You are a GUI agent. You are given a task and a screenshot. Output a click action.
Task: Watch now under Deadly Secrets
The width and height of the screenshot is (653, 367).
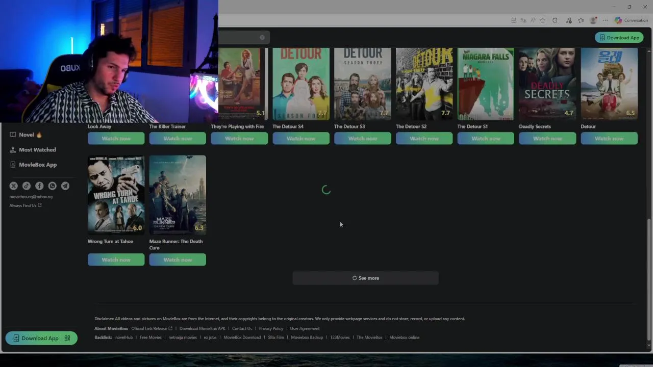click(547, 138)
